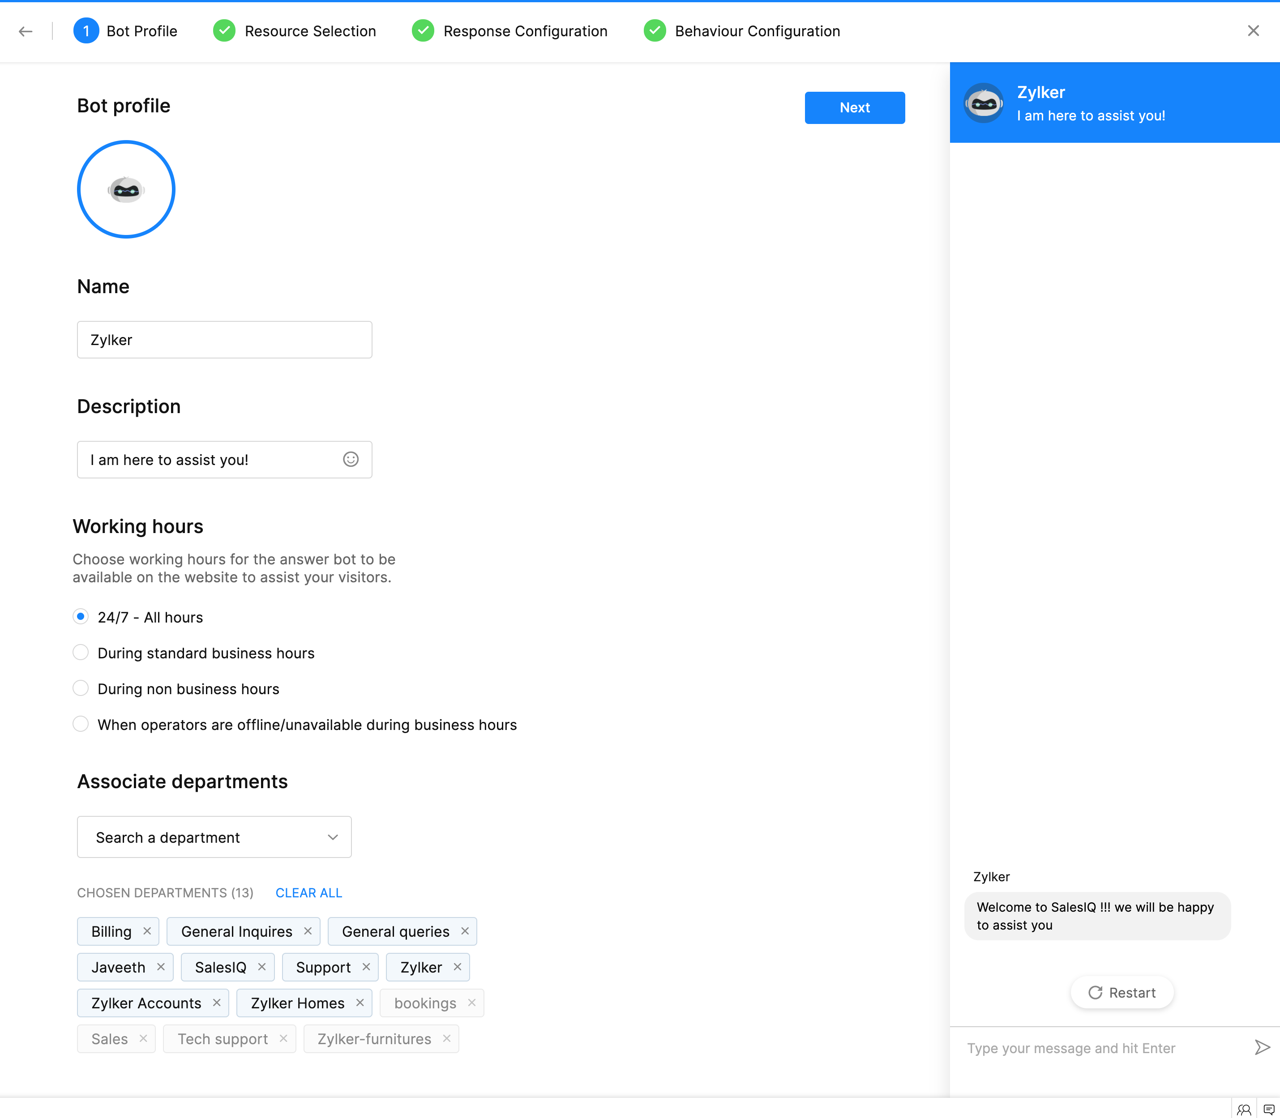
Task: Click the Next button
Action: tap(854, 107)
